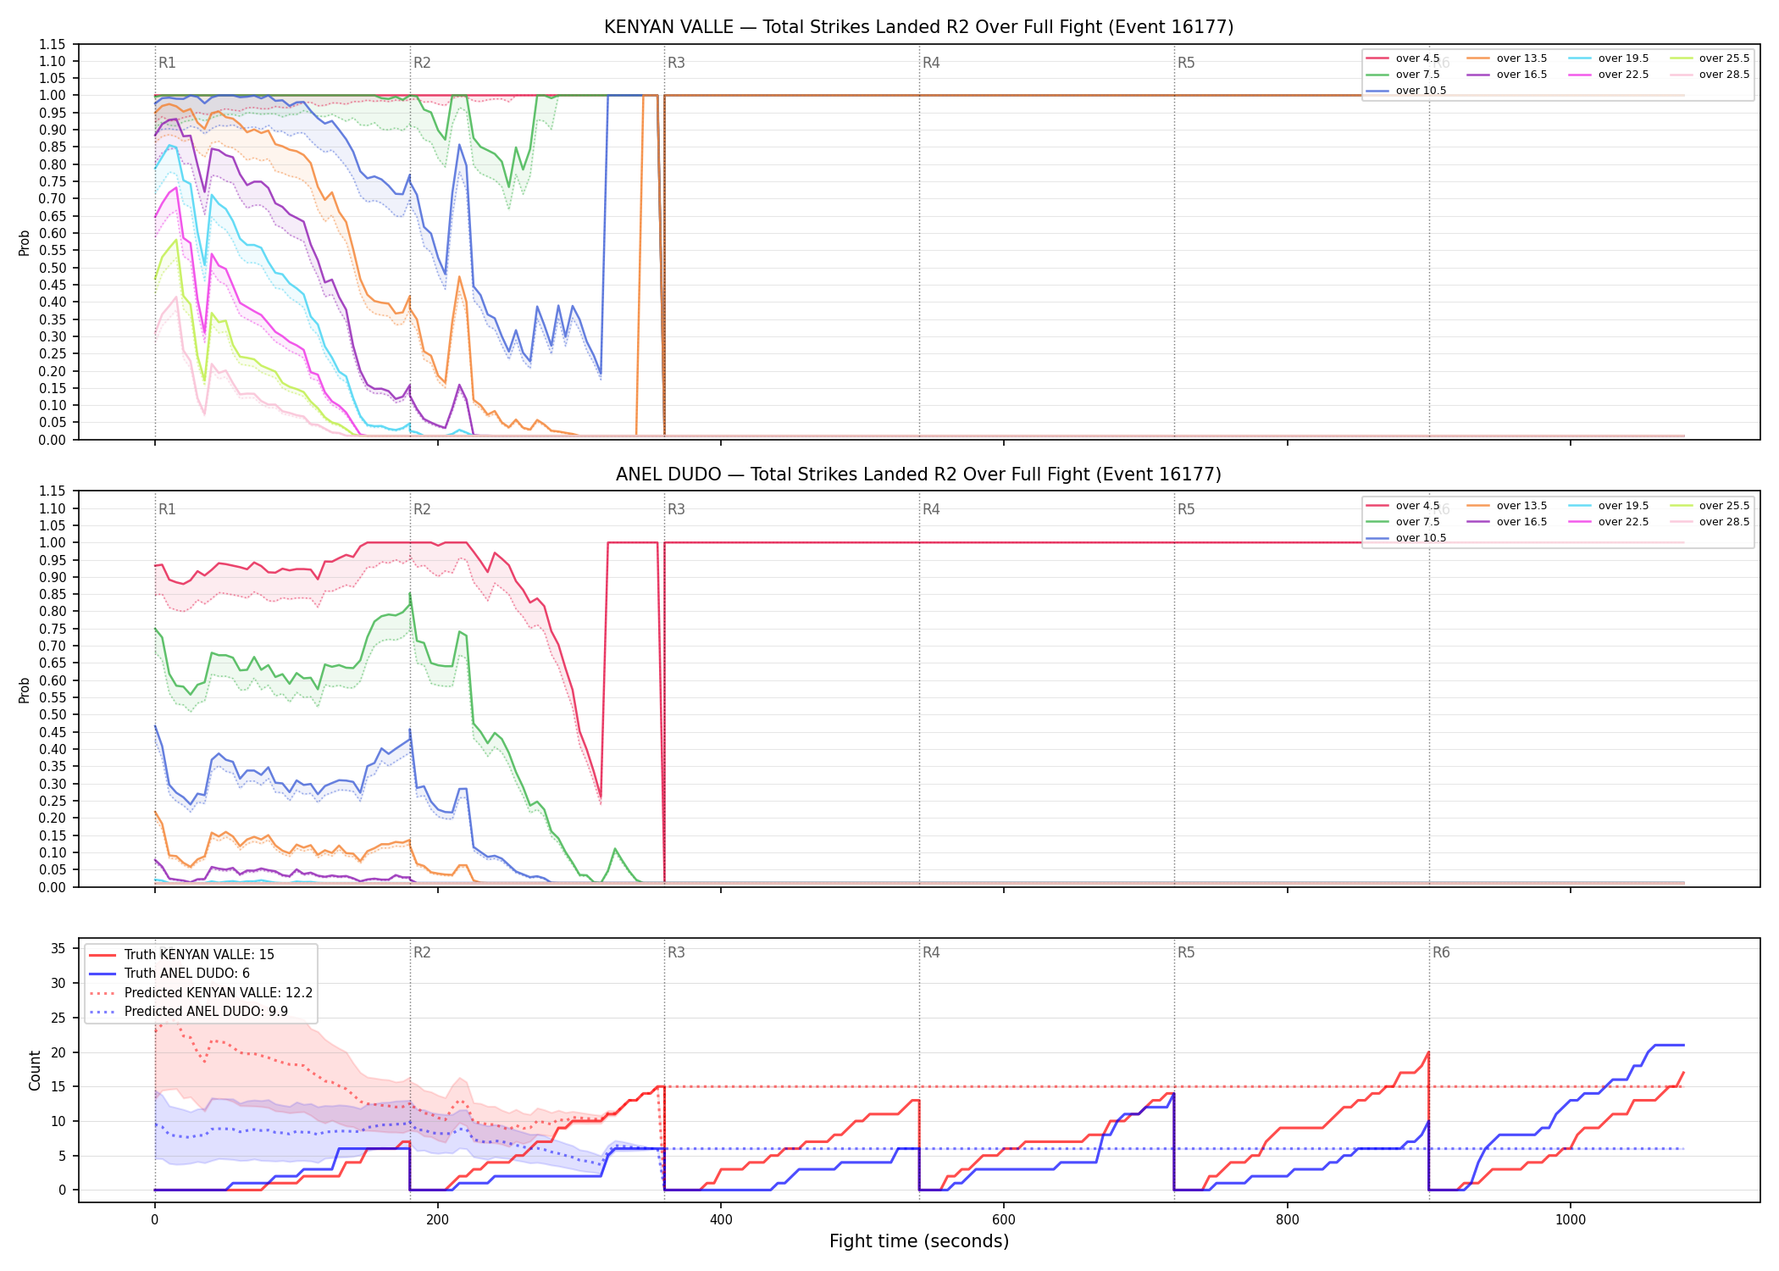Click the R3 round marker in Kenyan Valle chart

pyautogui.click(x=676, y=63)
